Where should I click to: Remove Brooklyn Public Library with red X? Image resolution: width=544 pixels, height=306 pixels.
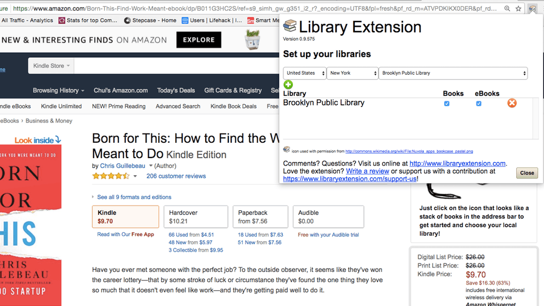tap(512, 103)
